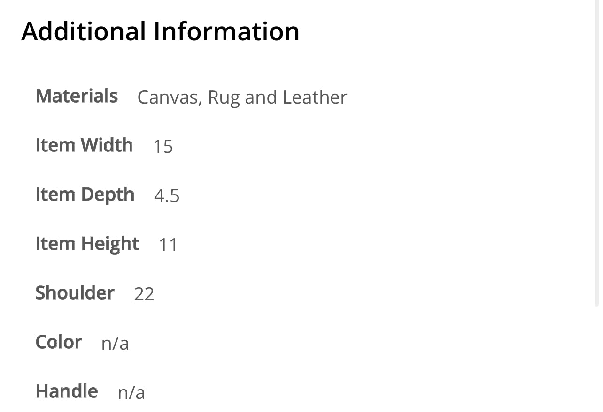Select the Item Width label
Screen dimensions: 603x412
tap(84, 145)
